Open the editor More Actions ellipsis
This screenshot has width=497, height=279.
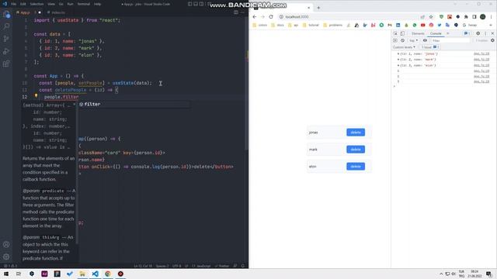click(243, 12)
